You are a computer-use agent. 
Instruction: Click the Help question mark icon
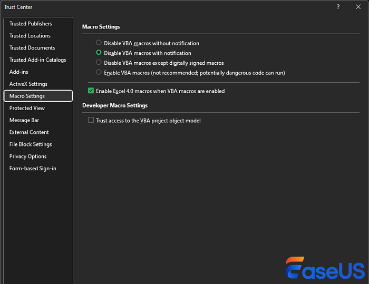point(338,7)
